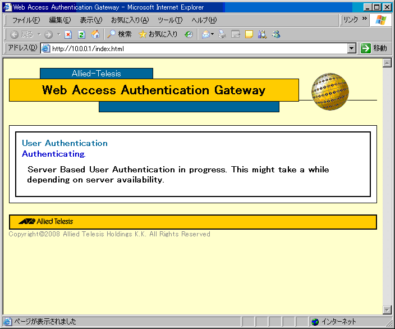Open the お気に入り favorites toolbar button
Image resolution: width=395 pixels, height=329 pixels.
[x=158, y=34]
